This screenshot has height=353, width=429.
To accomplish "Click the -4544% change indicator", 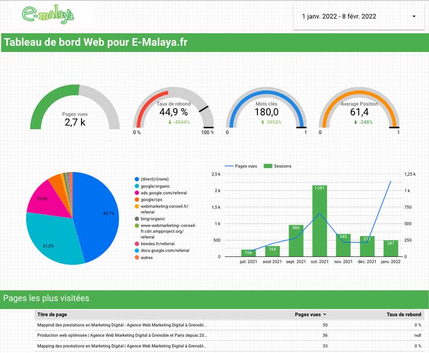I will (x=179, y=122).
